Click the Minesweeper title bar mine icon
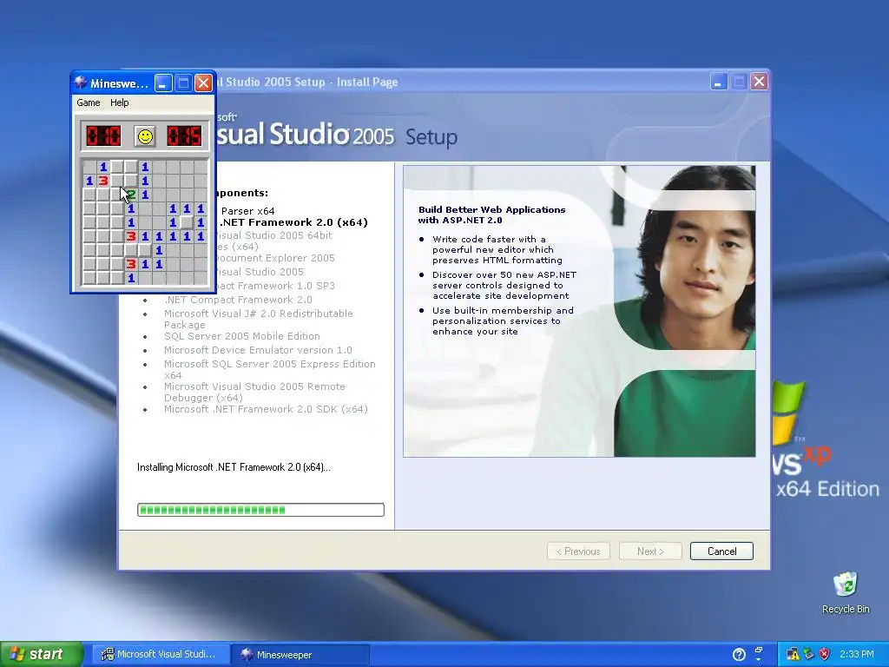Screen dimensions: 889x667 [x=81, y=83]
